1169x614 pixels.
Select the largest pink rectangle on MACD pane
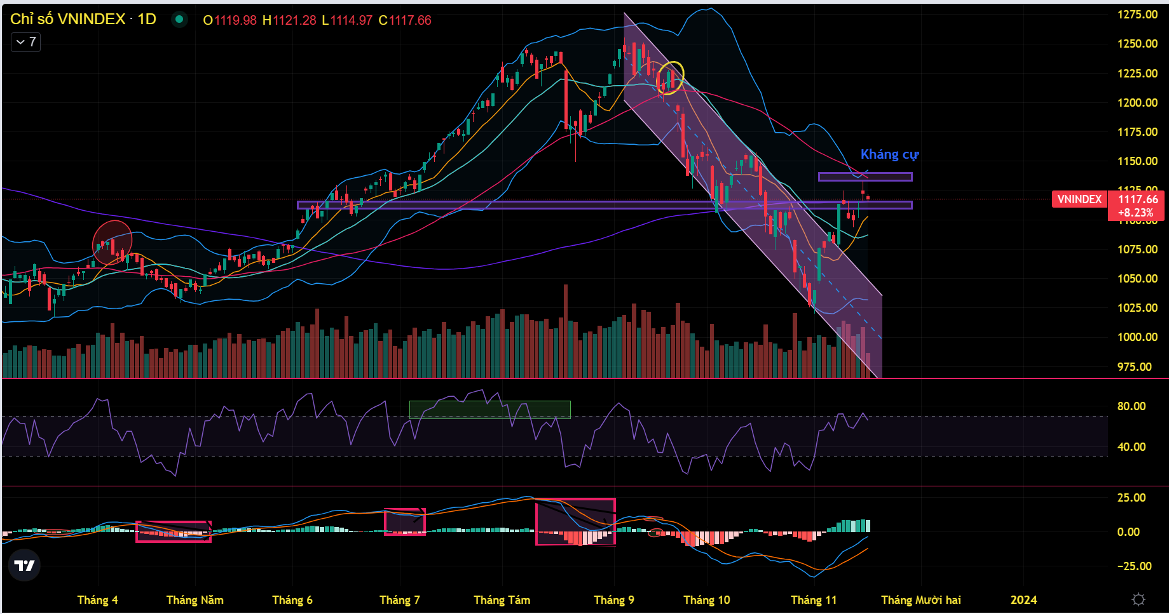coord(575,521)
